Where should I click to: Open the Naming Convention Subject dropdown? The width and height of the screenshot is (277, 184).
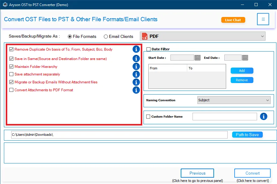[234, 100]
